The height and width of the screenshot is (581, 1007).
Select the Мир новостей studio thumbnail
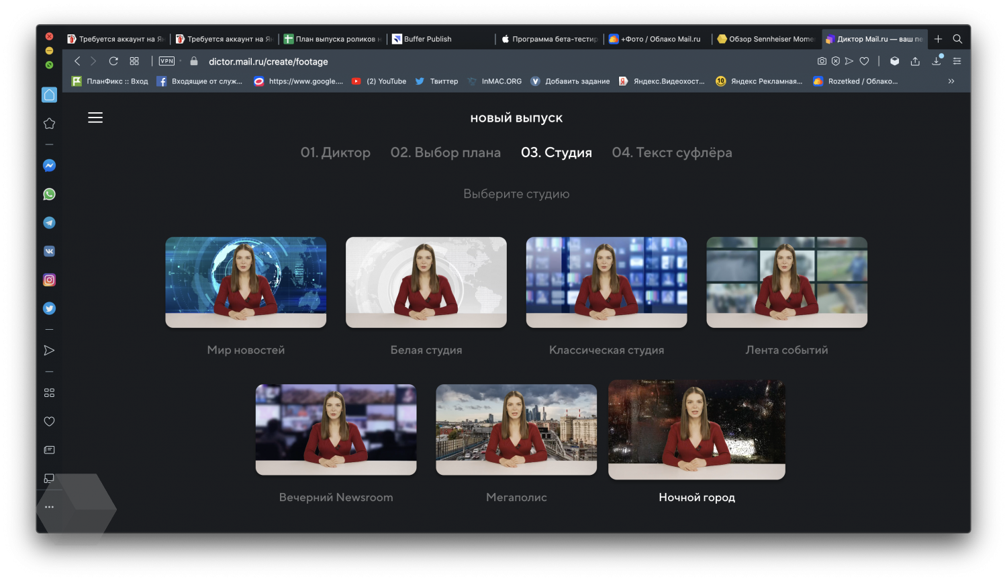246,282
